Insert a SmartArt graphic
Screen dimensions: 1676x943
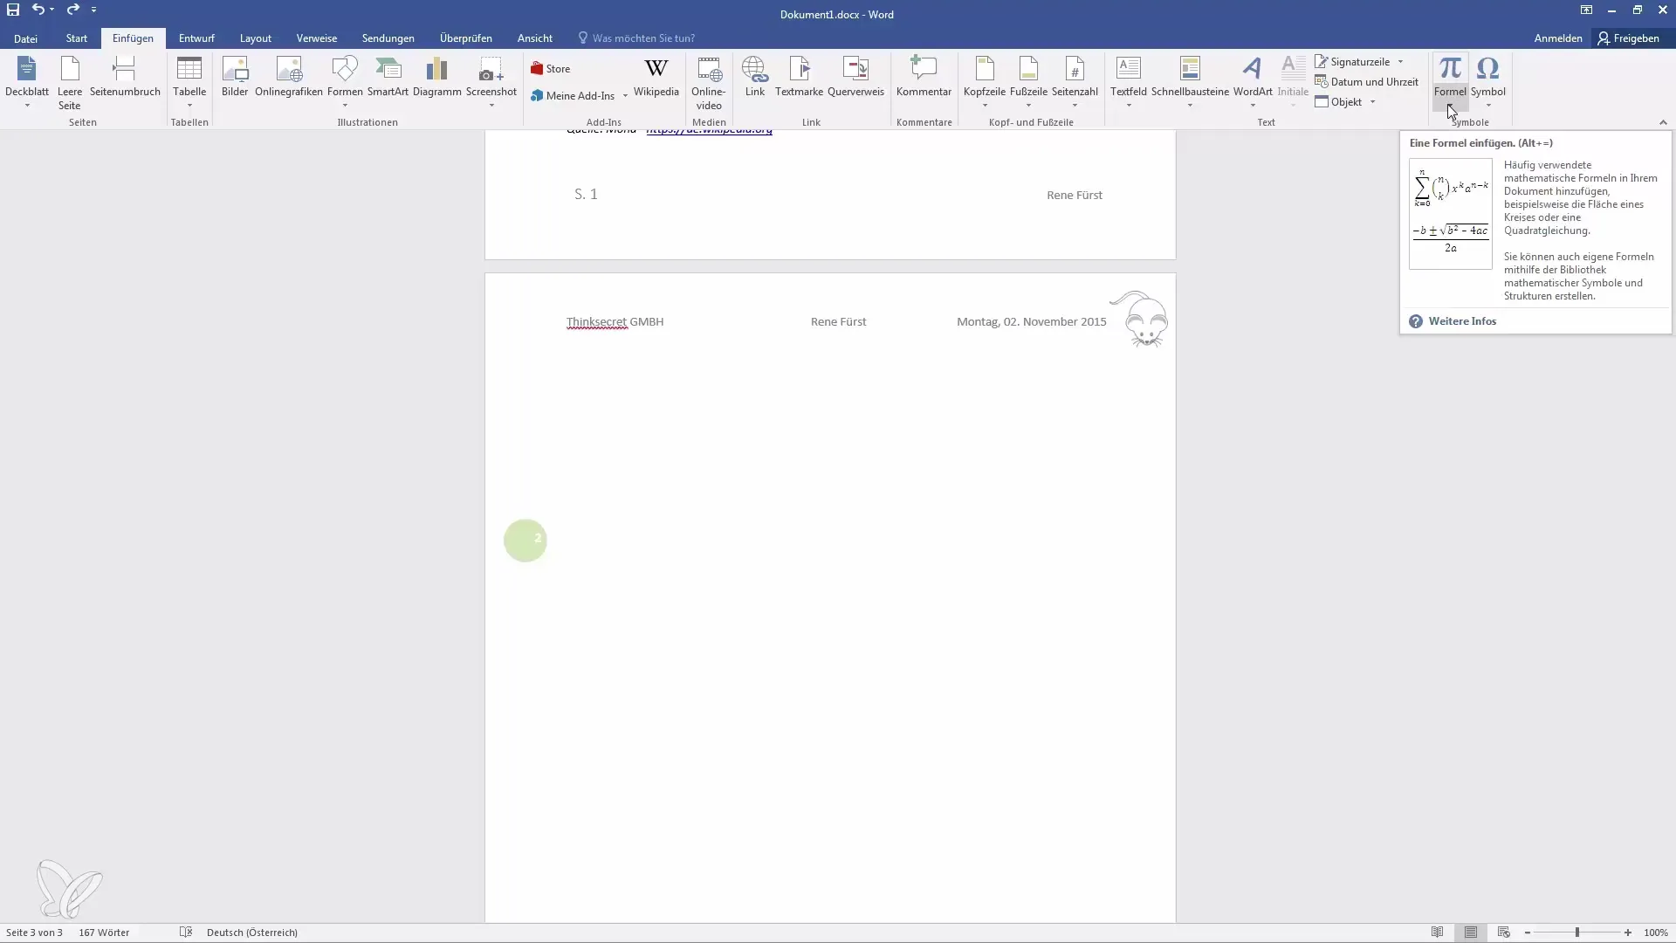[x=388, y=77]
